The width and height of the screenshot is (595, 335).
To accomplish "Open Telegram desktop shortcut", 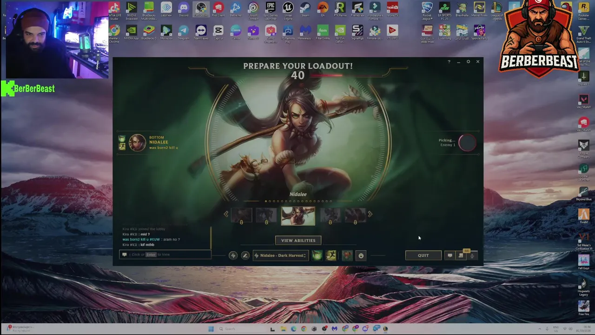I will click(x=184, y=33).
